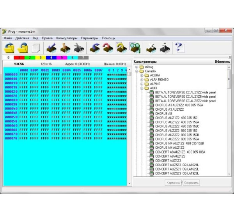Click the chip icon with letter i
Viewport: 234px width, 222px height.
(x=165, y=48)
